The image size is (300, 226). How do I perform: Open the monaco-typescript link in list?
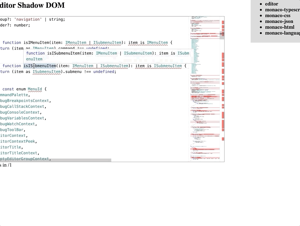(x=282, y=10)
